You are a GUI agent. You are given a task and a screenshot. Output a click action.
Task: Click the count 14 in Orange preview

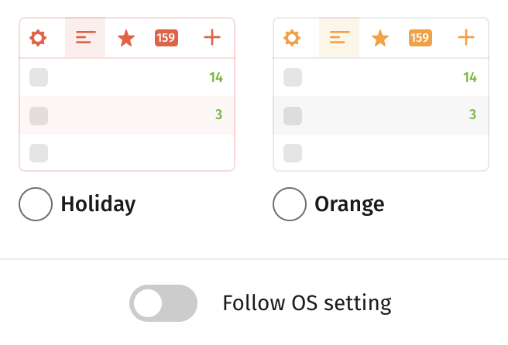[470, 77]
